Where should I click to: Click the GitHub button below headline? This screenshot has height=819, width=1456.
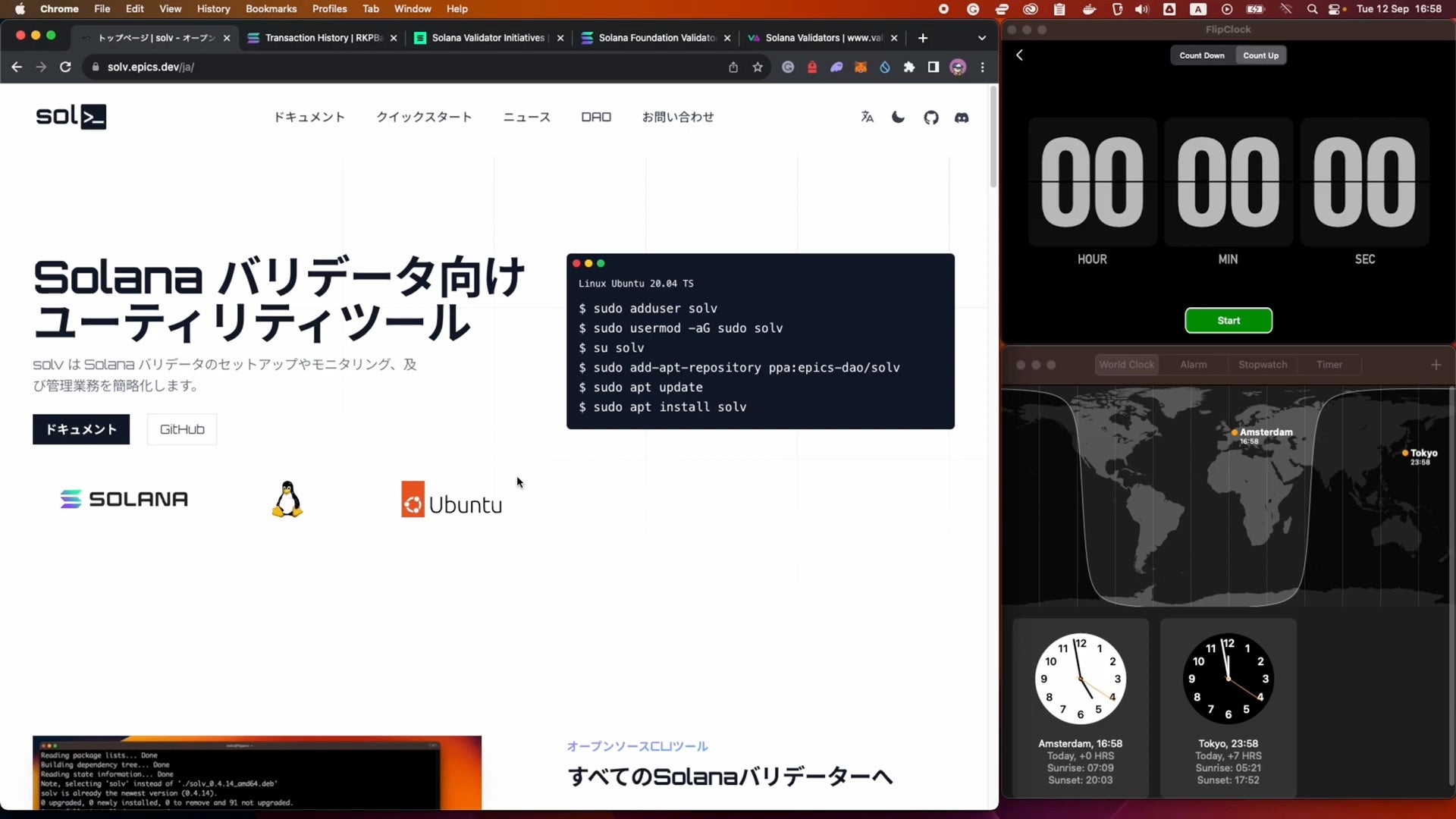pyautogui.click(x=182, y=429)
